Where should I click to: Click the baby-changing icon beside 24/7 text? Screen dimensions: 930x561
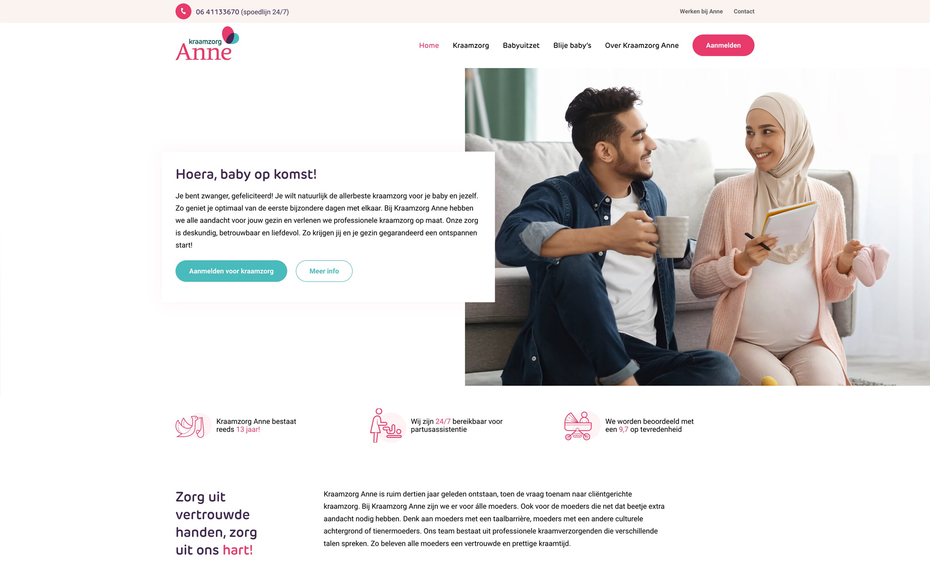point(387,425)
